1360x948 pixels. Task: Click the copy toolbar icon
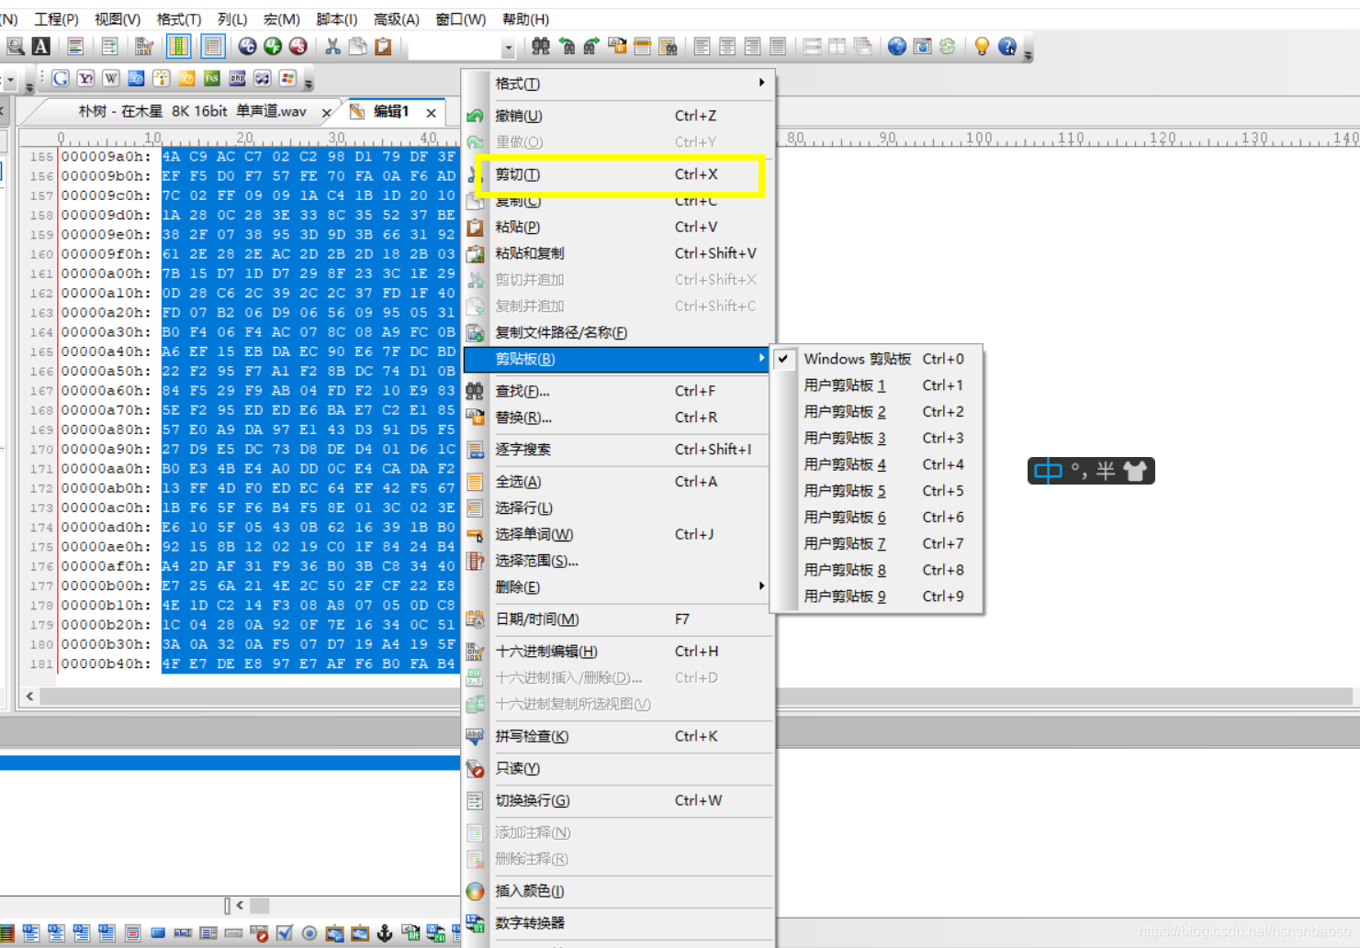pyautogui.click(x=358, y=46)
